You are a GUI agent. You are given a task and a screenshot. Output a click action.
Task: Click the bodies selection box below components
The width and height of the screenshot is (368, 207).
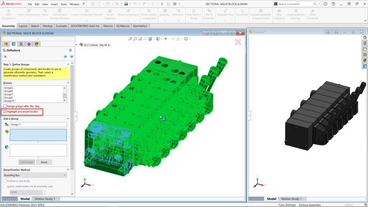38,150
